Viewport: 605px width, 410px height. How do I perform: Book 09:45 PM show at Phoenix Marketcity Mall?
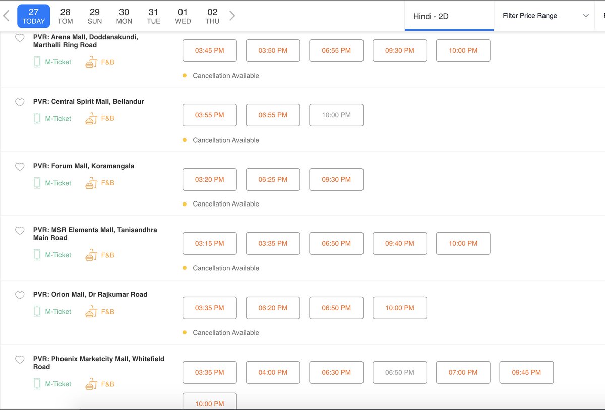click(x=526, y=372)
